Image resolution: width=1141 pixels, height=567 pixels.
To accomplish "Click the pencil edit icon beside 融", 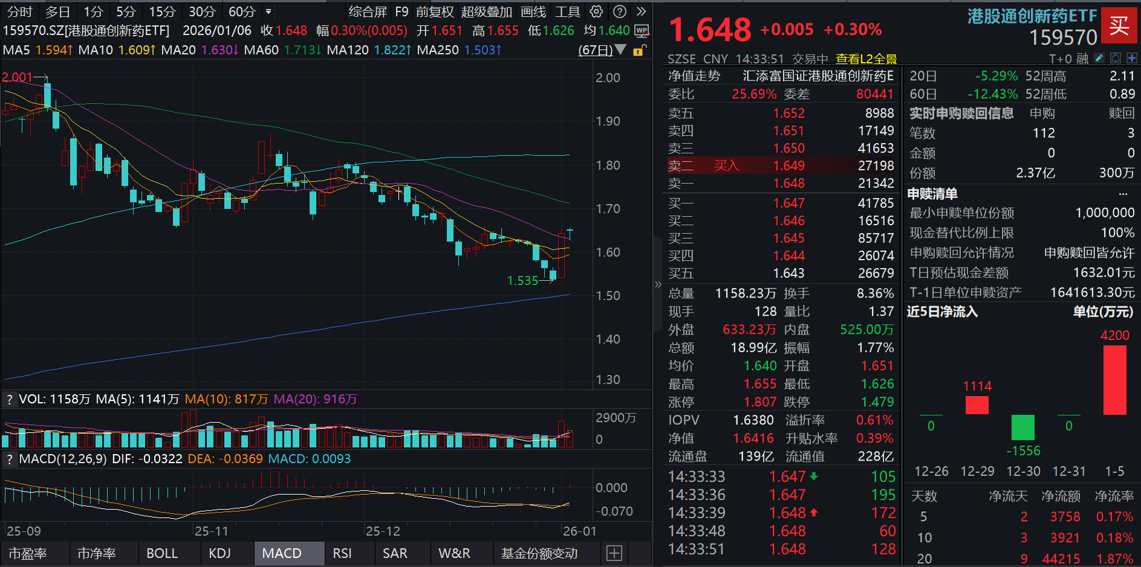I will click(x=1099, y=58).
